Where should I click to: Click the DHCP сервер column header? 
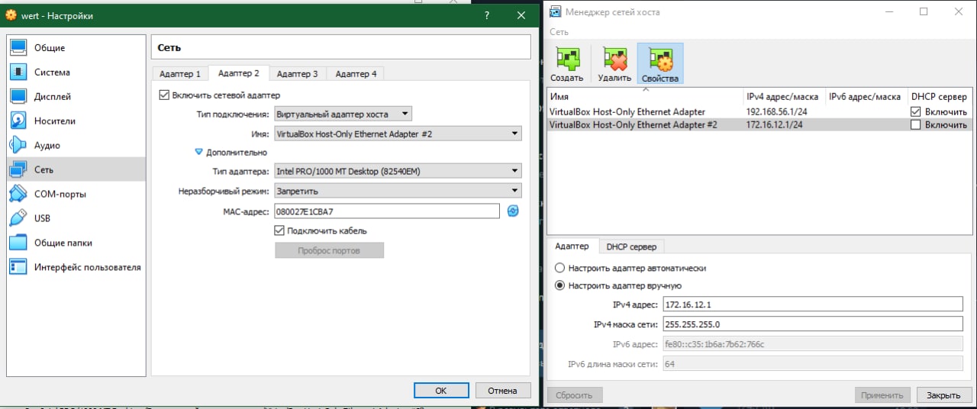click(x=940, y=97)
